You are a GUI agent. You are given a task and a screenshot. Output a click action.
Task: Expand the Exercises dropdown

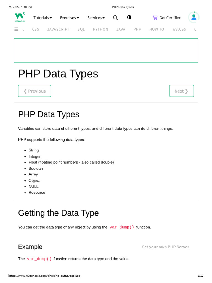[69, 18]
